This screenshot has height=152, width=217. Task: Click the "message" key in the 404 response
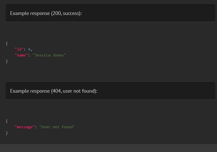25,127
